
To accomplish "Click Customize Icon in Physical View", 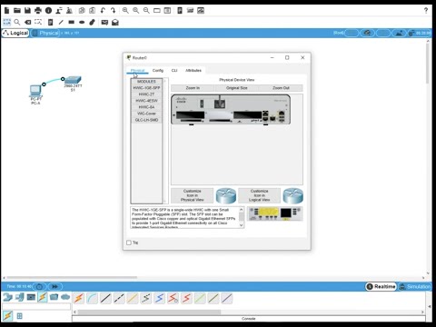I will point(192,195).
